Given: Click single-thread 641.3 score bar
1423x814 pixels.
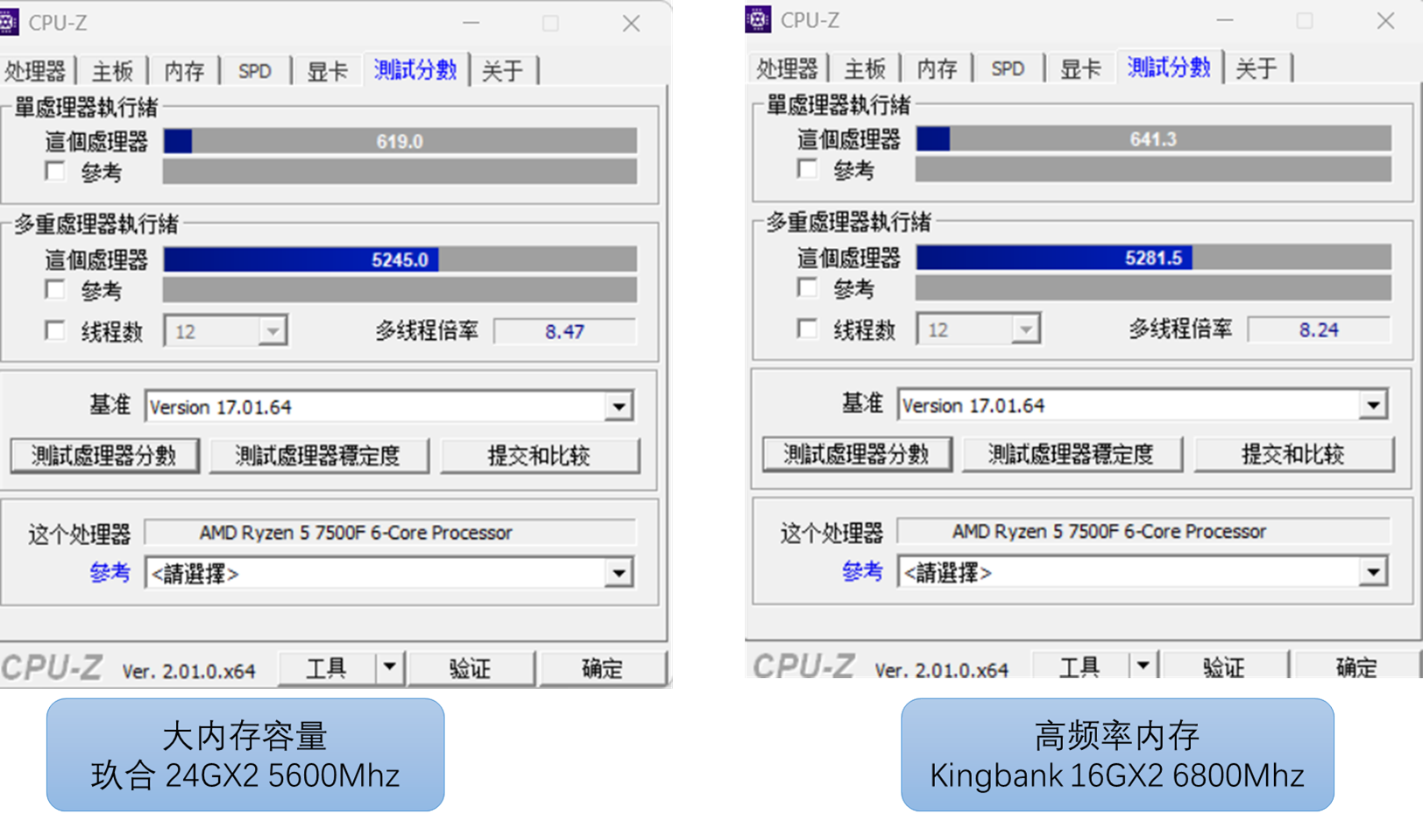Looking at the screenshot, I should tap(1153, 138).
